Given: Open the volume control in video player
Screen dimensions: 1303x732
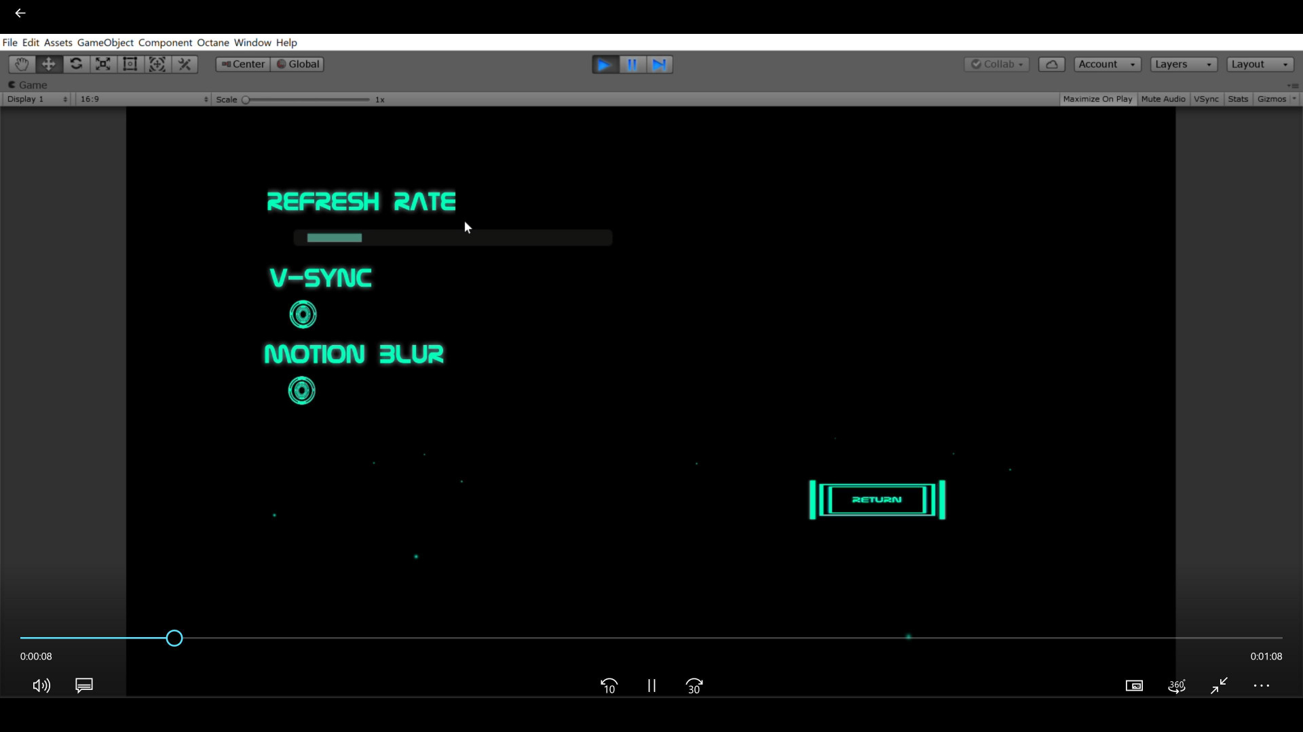Looking at the screenshot, I should 41,686.
